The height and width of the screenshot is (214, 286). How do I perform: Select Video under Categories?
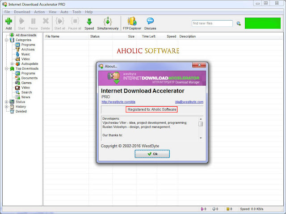click(25, 59)
